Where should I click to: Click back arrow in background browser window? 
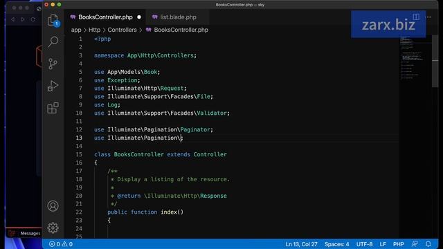(12, 19)
